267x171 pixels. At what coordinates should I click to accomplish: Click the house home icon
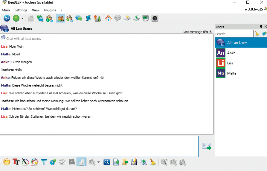[x=109, y=18]
